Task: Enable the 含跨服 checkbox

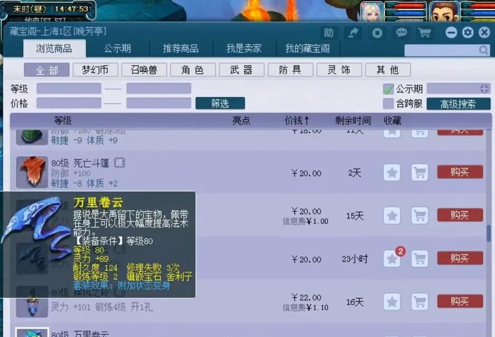Action: pos(388,104)
